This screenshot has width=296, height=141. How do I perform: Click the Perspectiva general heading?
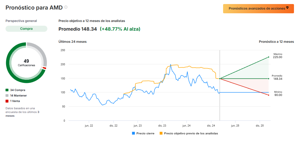tap(21, 21)
